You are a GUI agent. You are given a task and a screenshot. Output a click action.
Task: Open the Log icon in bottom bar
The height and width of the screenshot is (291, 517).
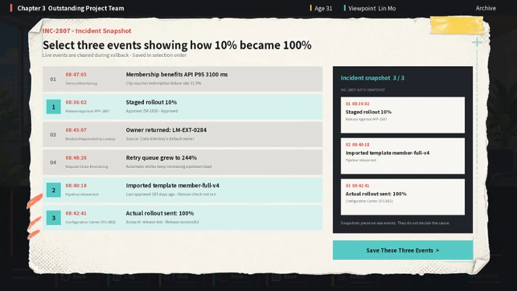(x=116, y=277)
